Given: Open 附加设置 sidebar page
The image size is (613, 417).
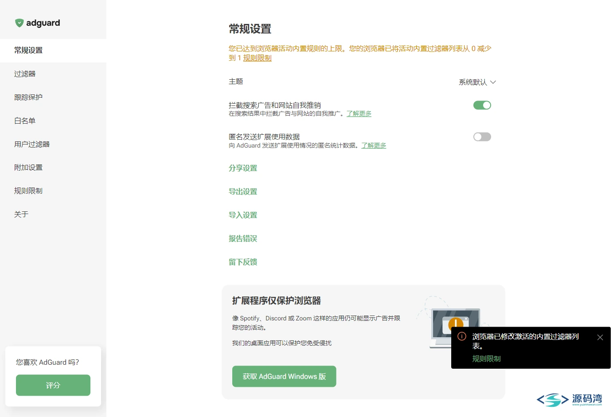Looking at the screenshot, I should click(53, 168).
